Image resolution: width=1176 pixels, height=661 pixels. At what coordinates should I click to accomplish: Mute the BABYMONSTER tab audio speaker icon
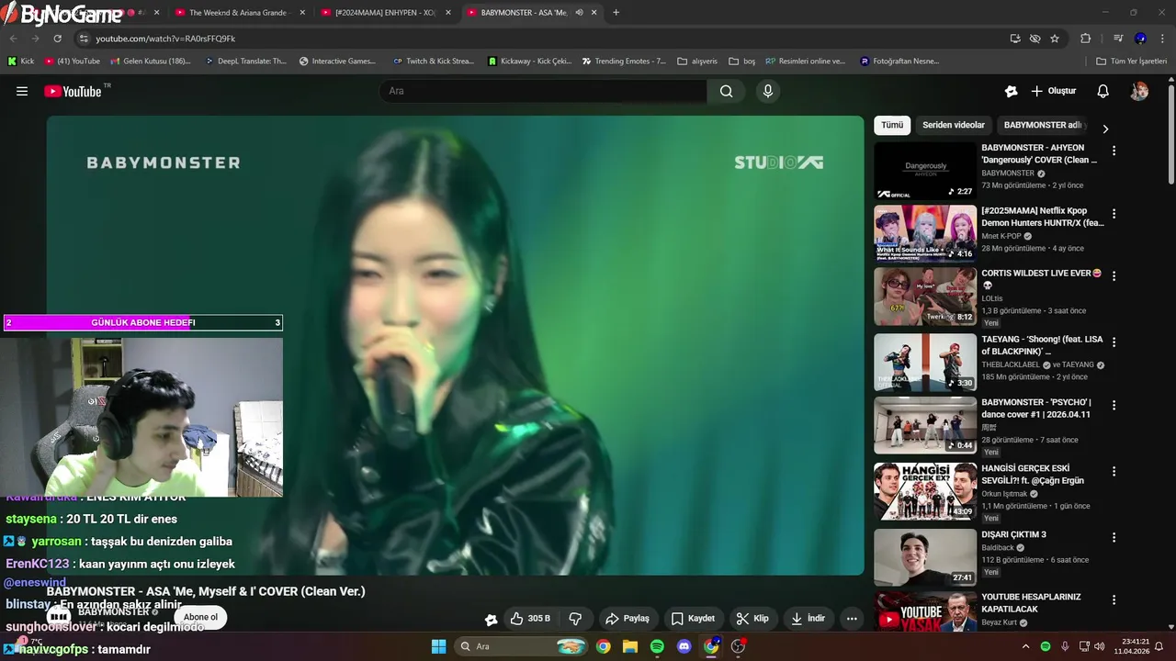coord(579,13)
